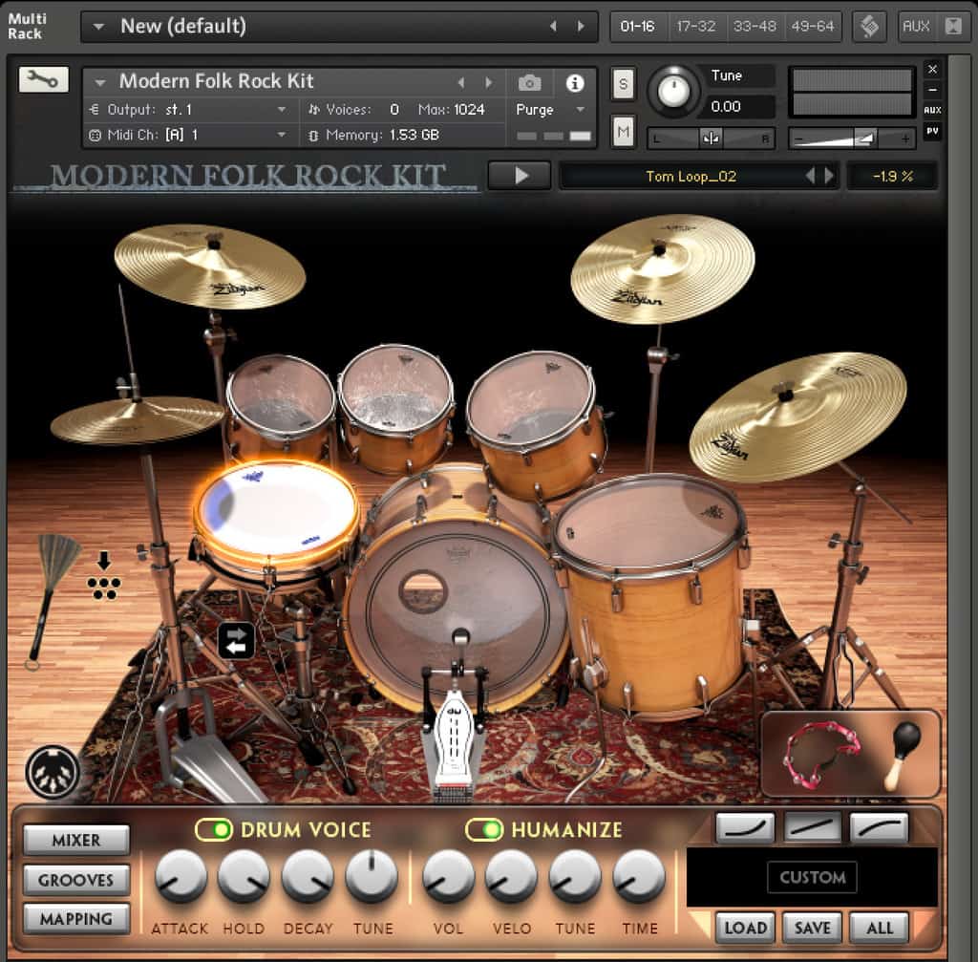Select the maraca shaker icon
The width and height of the screenshot is (978, 962).
903,750
